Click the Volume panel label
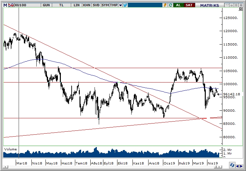The width and height of the screenshot is (246, 171). pos(10,149)
